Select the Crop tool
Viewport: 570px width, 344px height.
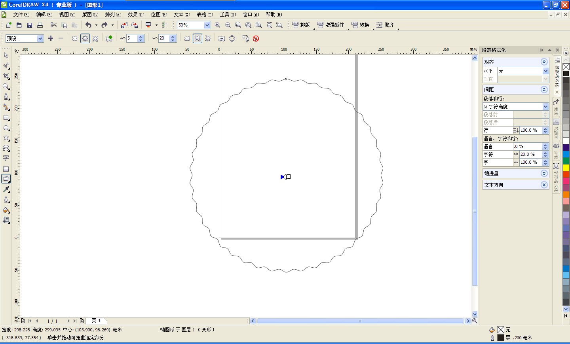click(6, 76)
